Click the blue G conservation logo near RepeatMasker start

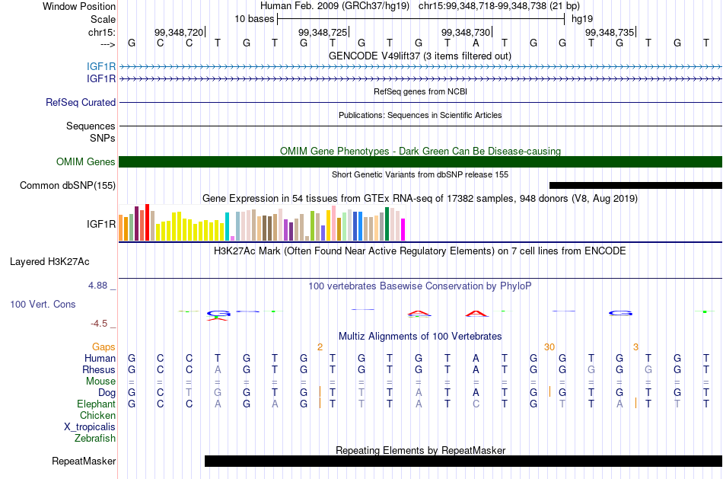click(218, 313)
